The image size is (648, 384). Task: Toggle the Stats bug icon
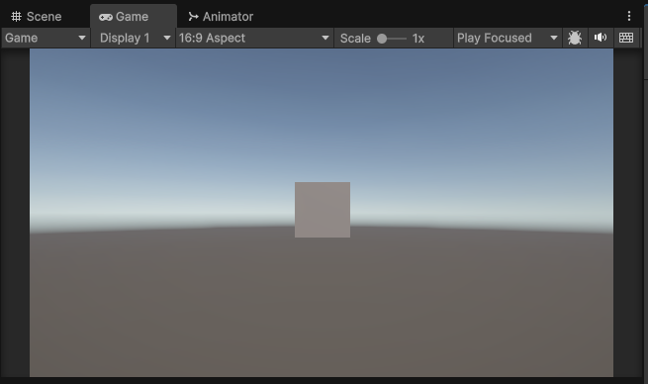[x=575, y=38]
